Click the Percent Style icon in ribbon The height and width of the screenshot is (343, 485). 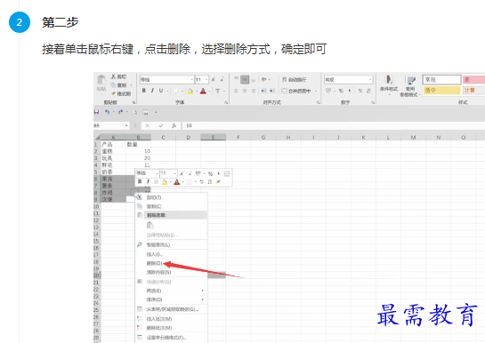(x=341, y=91)
